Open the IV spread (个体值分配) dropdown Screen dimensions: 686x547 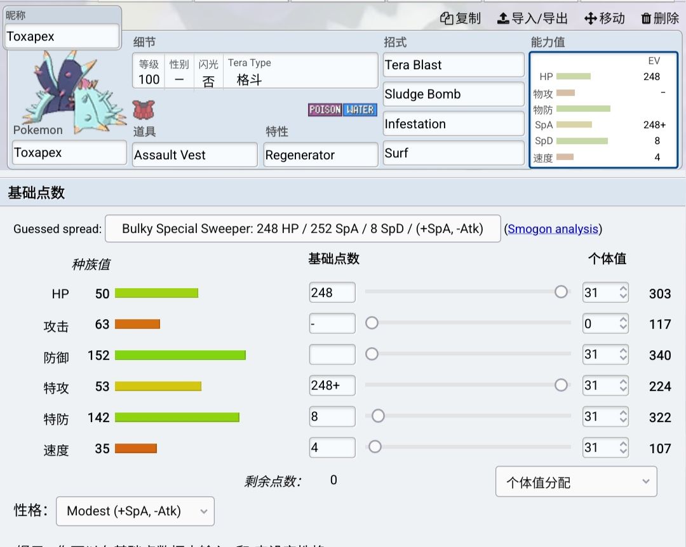(575, 482)
